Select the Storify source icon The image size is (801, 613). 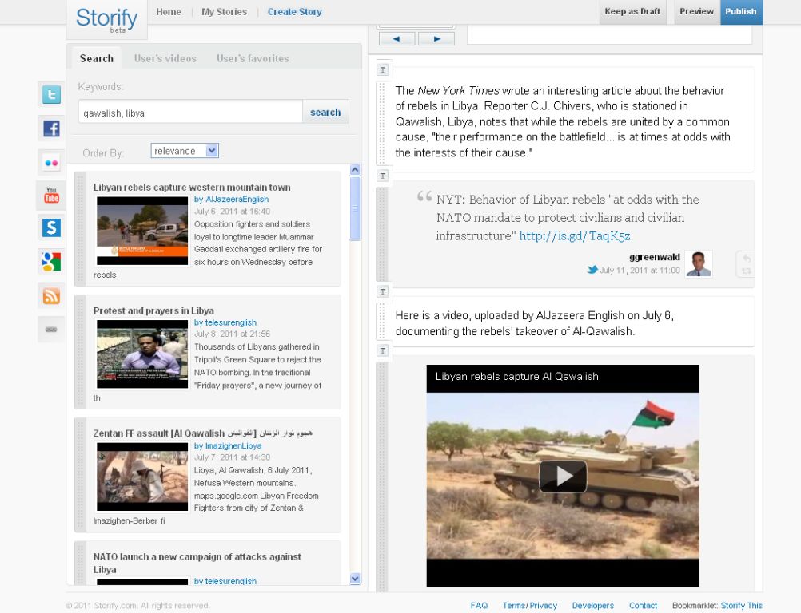(x=51, y=227)
